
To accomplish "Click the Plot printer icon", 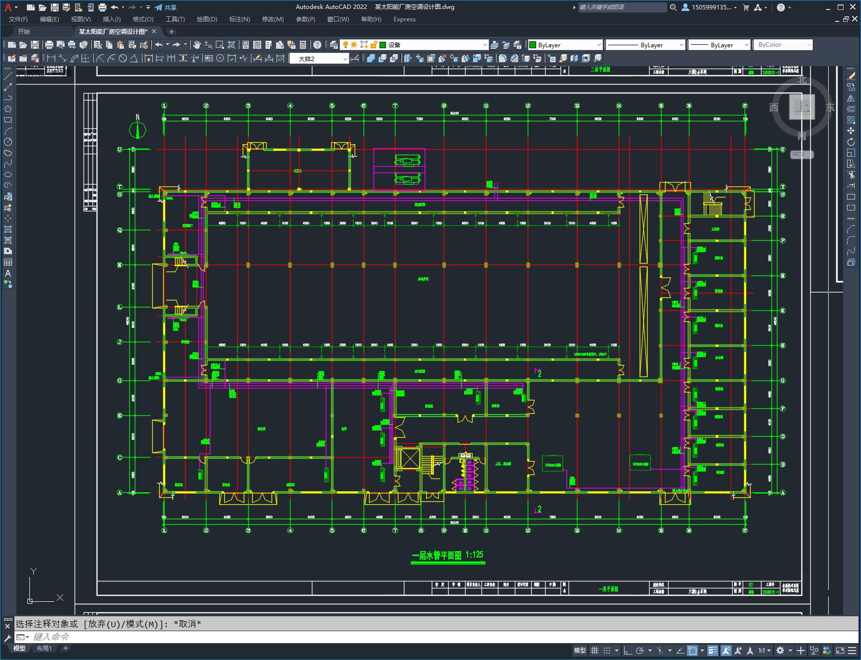I will click(49, 45).
